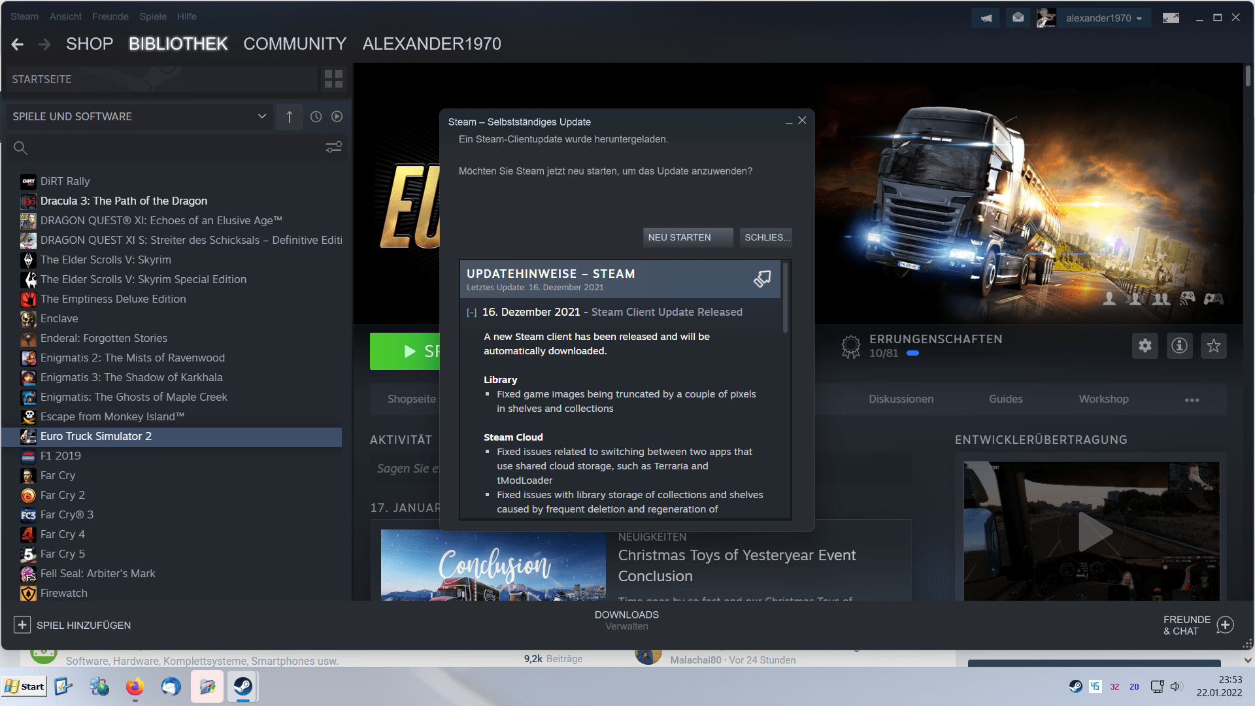The image size is (1255, 706).
Task: Click add game plus icon
Action: coord(22,625)
